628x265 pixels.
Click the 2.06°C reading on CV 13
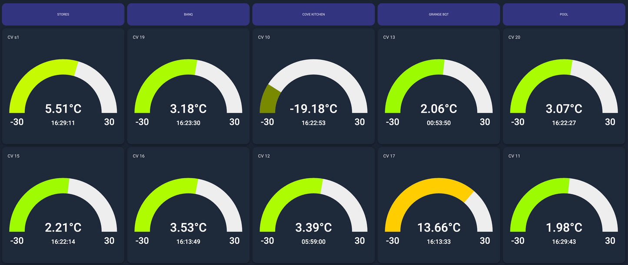pos(439,108)
